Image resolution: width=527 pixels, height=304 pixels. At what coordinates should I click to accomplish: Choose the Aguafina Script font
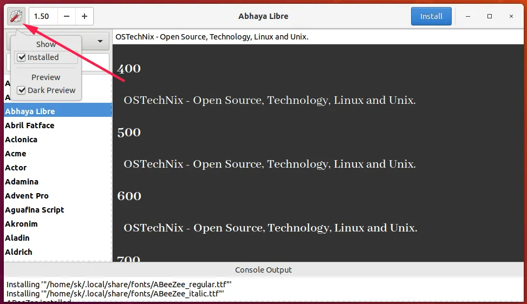pos(35,210)
